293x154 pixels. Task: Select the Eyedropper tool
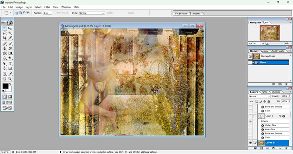coord(10,74)
